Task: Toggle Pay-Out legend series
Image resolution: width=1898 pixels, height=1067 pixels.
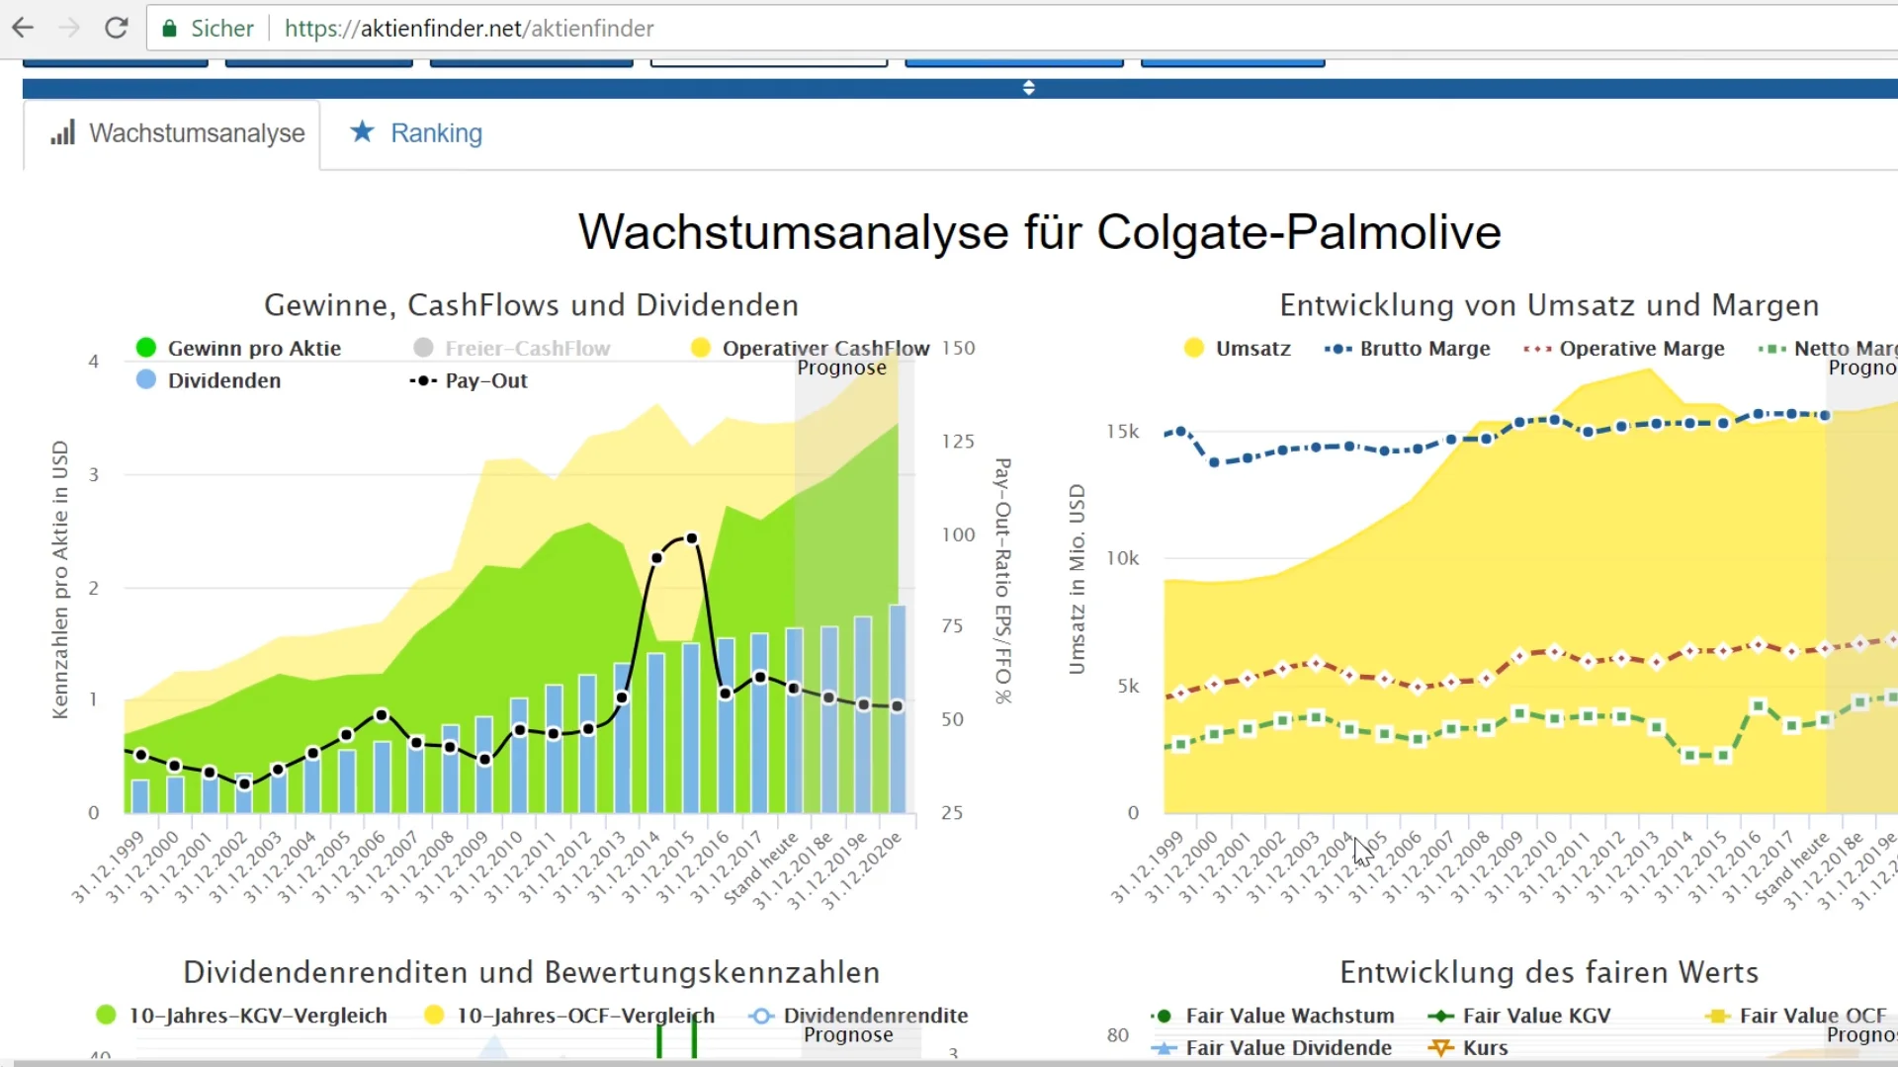Action: 469,380
